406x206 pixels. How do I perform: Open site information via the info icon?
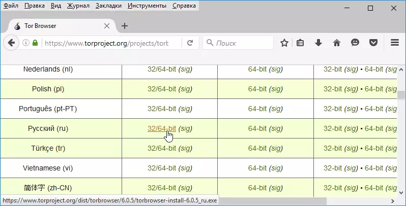pos(25,43)
